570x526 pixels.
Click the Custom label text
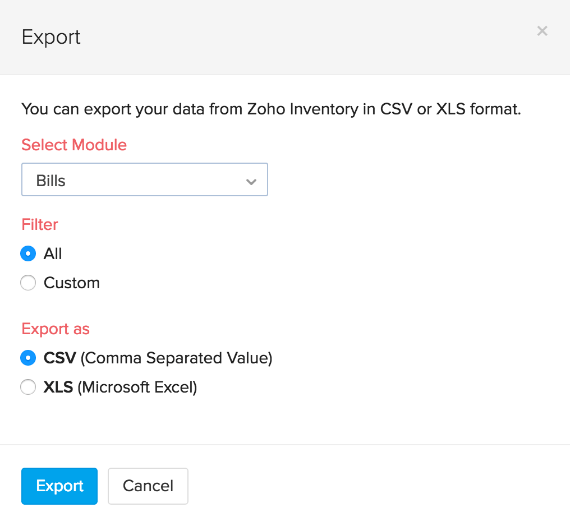click(x=72, y=283)
